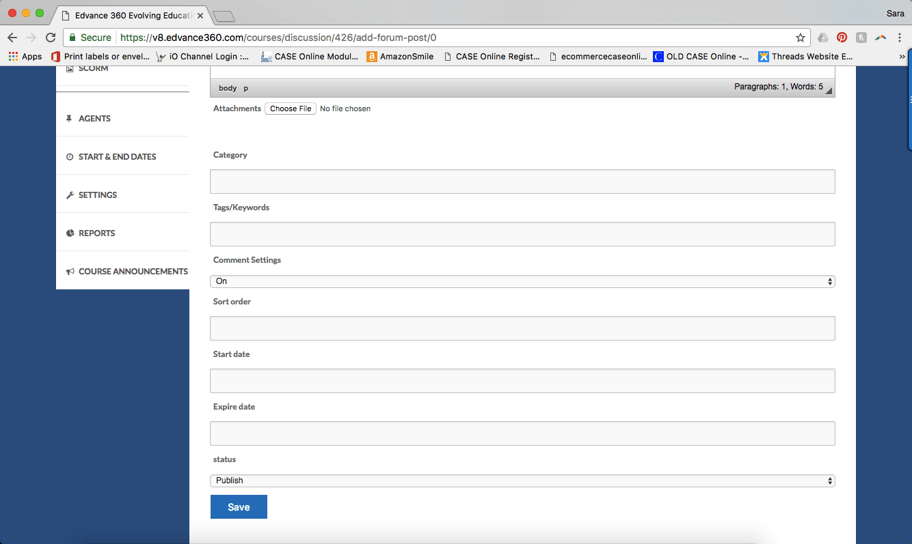Open the Apps grid shortcut
The image size is (912, 544).
25,57
